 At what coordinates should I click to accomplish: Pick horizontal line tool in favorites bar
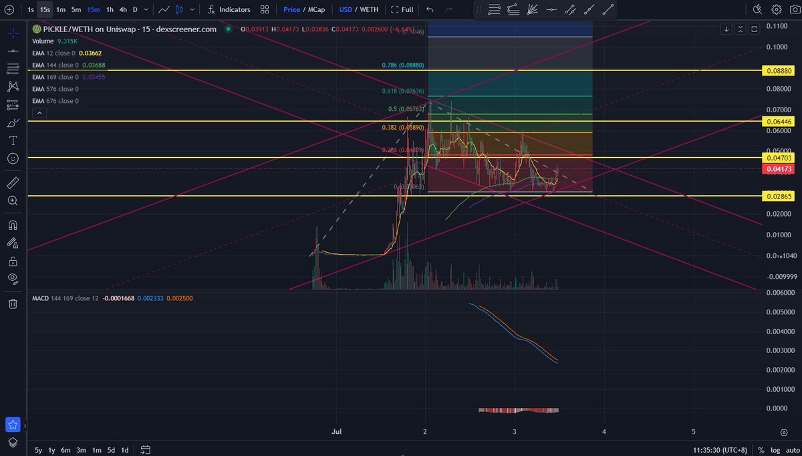[x=551, y=10]
